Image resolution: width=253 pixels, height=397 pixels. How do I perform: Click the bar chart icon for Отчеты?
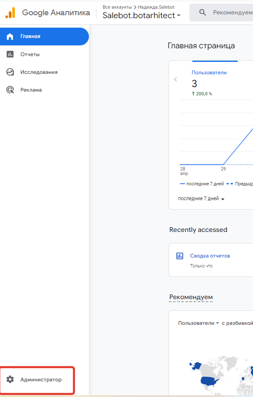click(x=10, y=54)
